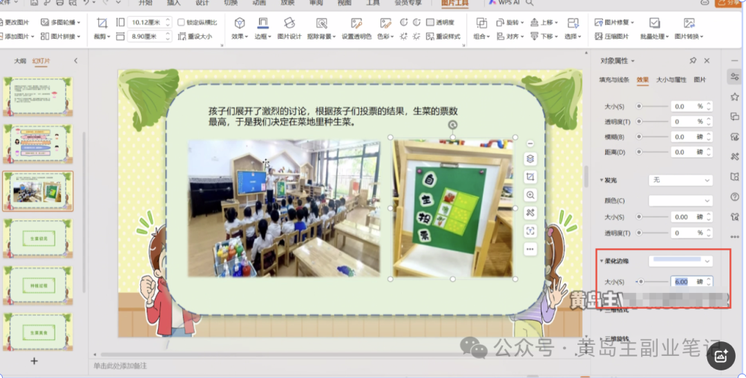
Task: Click the Crop (裁剪) tool icon
Action: [x=102, y=24]
